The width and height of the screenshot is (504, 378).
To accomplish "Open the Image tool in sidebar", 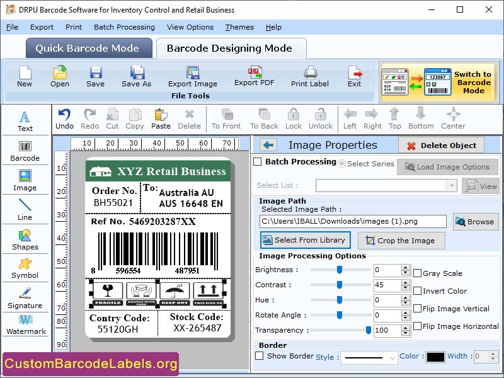I will pyautogui.click(x=25, y=181).
